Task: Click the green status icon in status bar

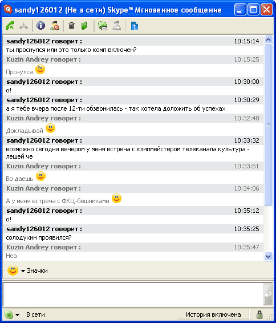Action: 9,314
